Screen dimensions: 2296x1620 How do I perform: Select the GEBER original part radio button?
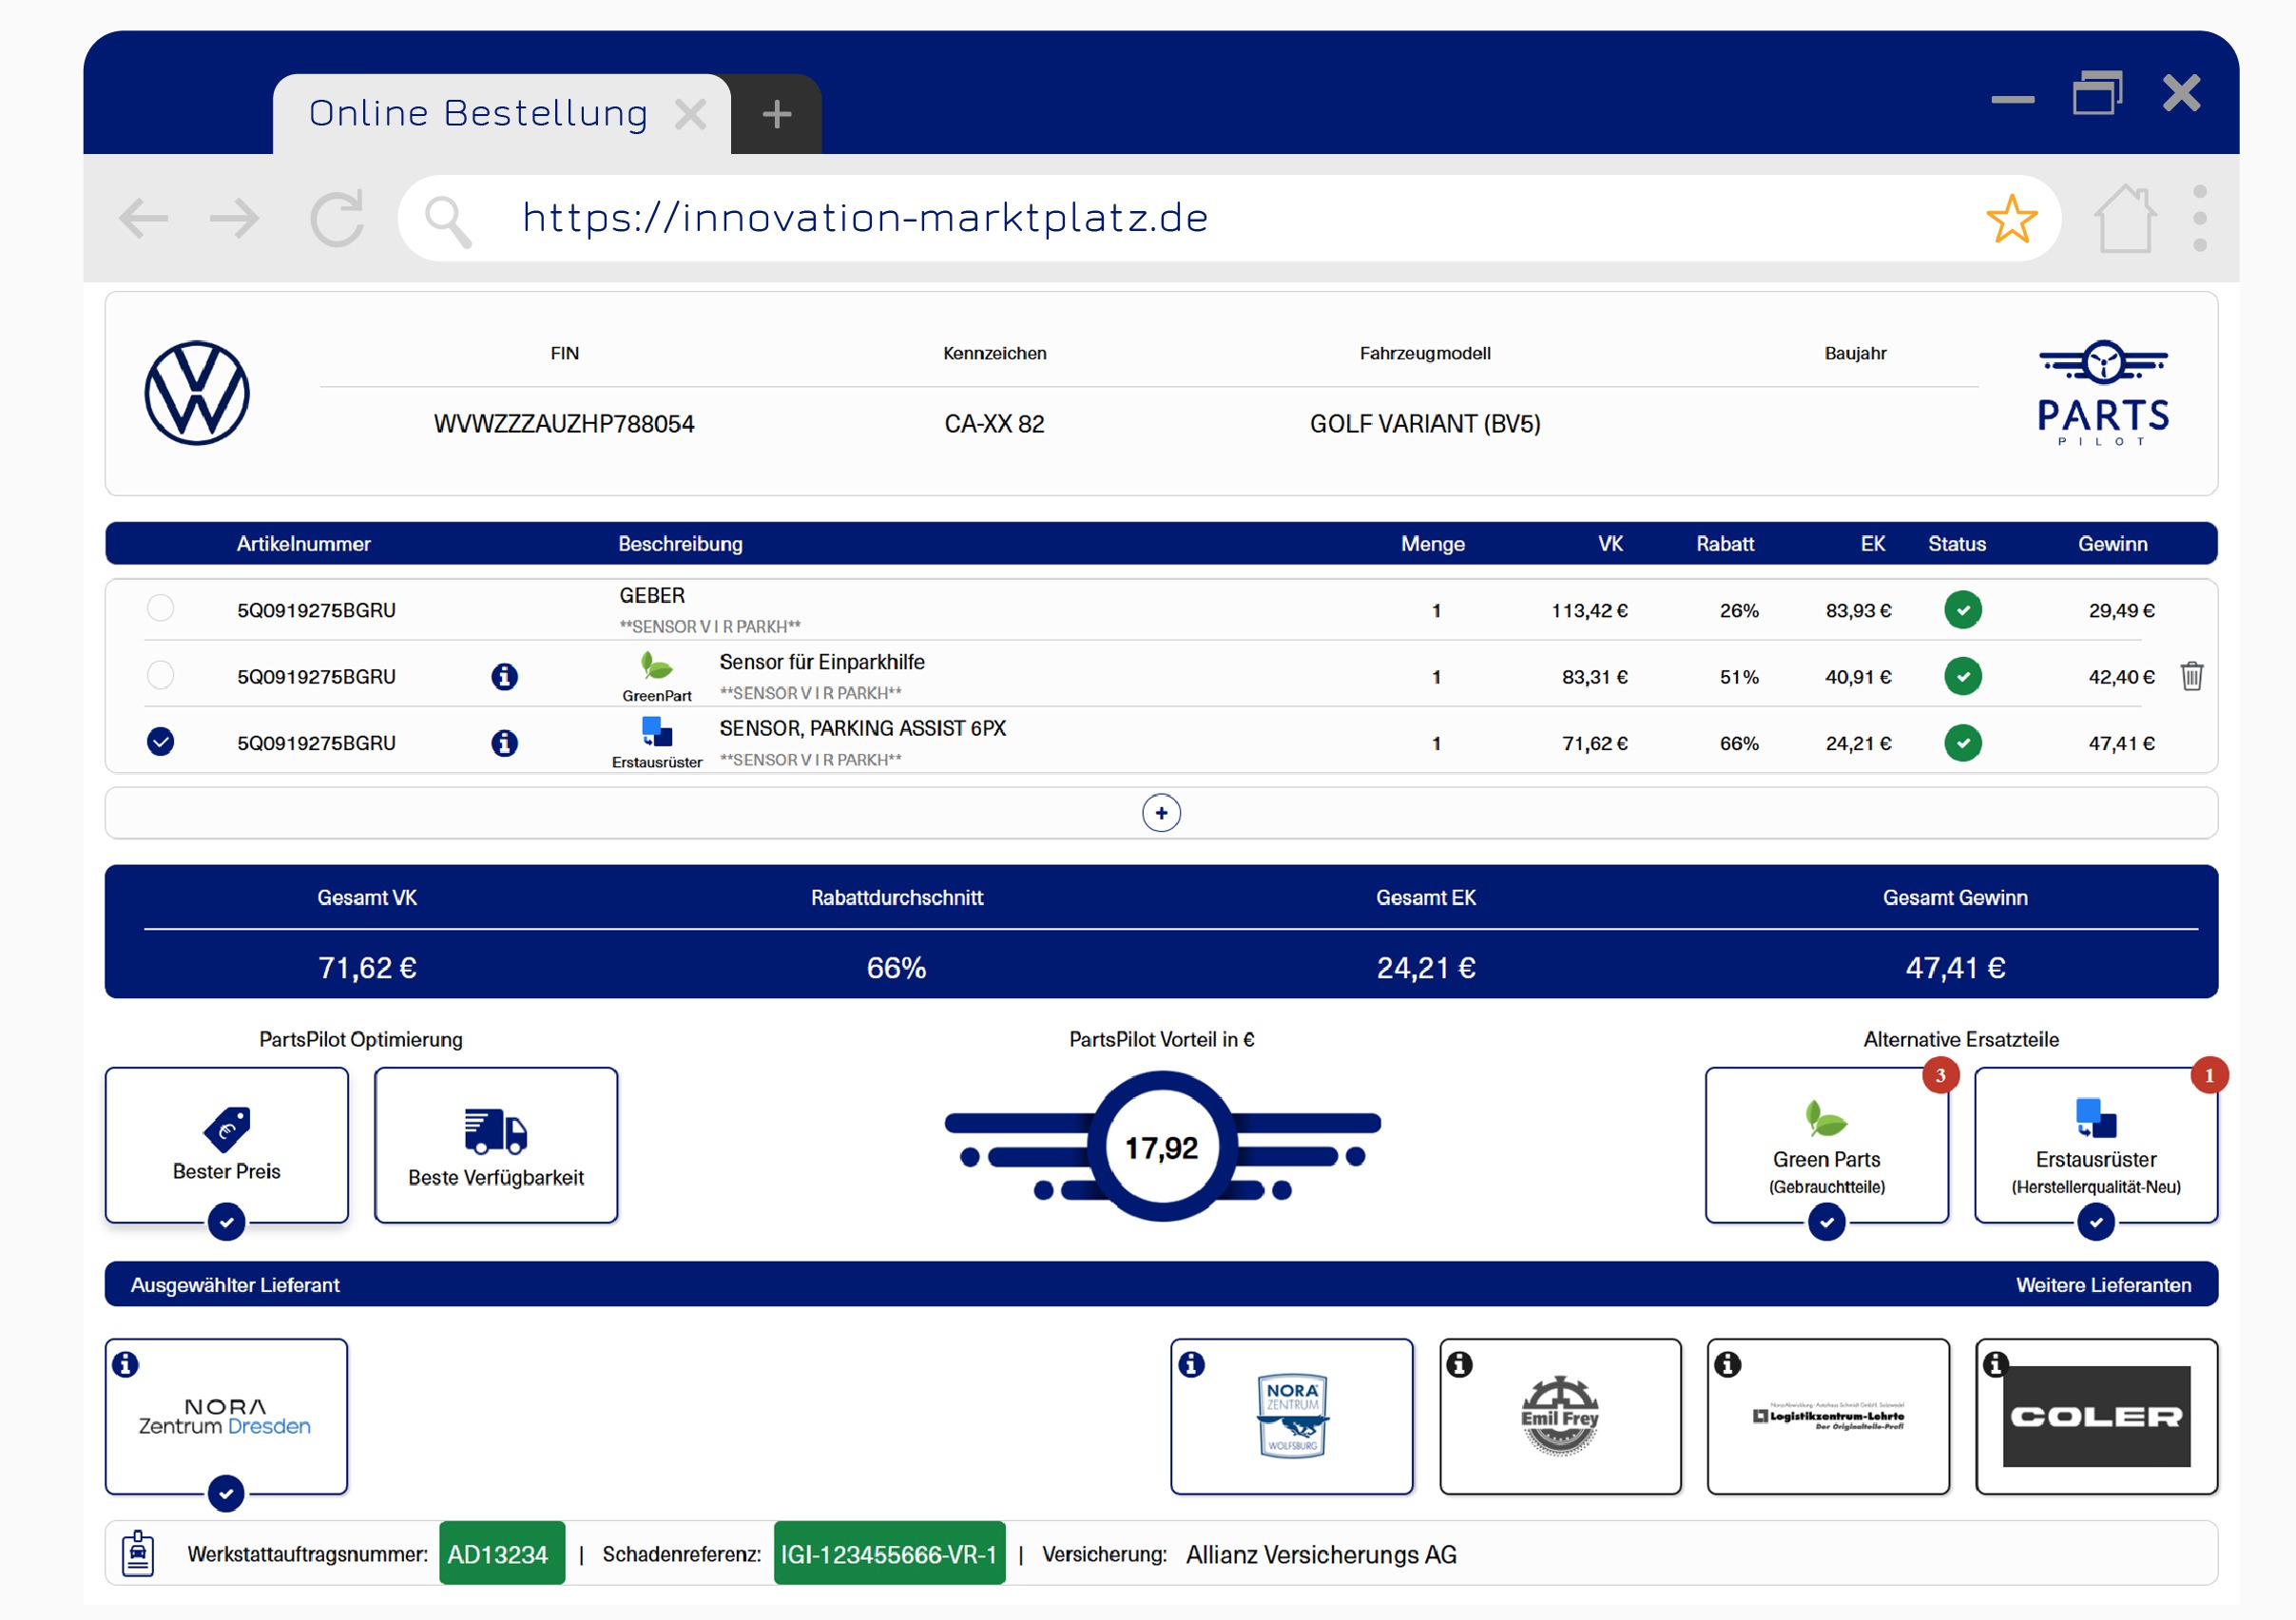click(161, 608)
